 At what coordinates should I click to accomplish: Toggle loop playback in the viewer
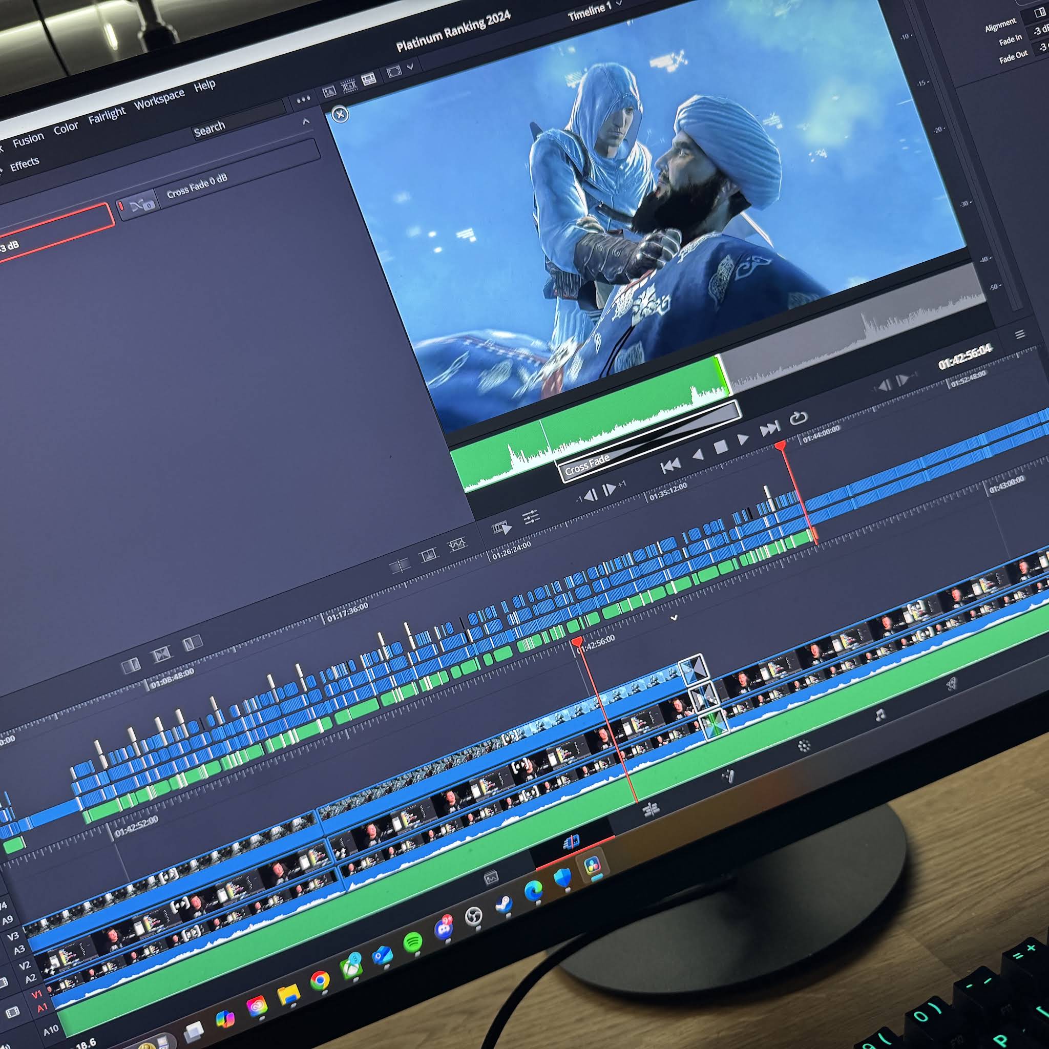pos(798,418)
